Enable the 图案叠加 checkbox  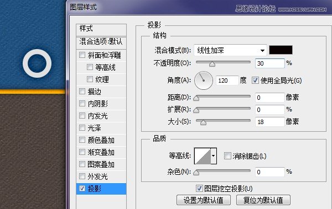pyautogui.click(x=82, y=164)
